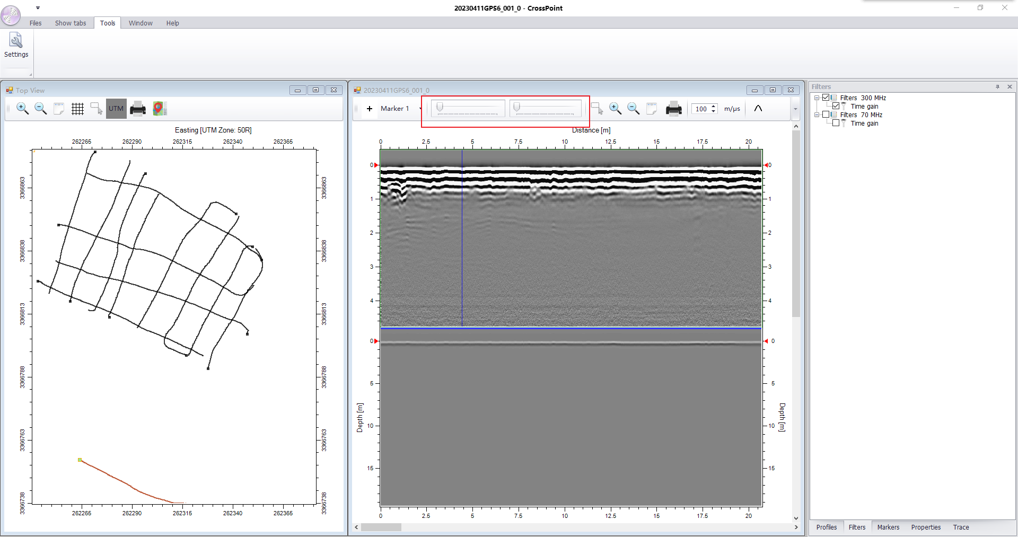Close the 20230411GPS6_001_0 profile window

791,90
